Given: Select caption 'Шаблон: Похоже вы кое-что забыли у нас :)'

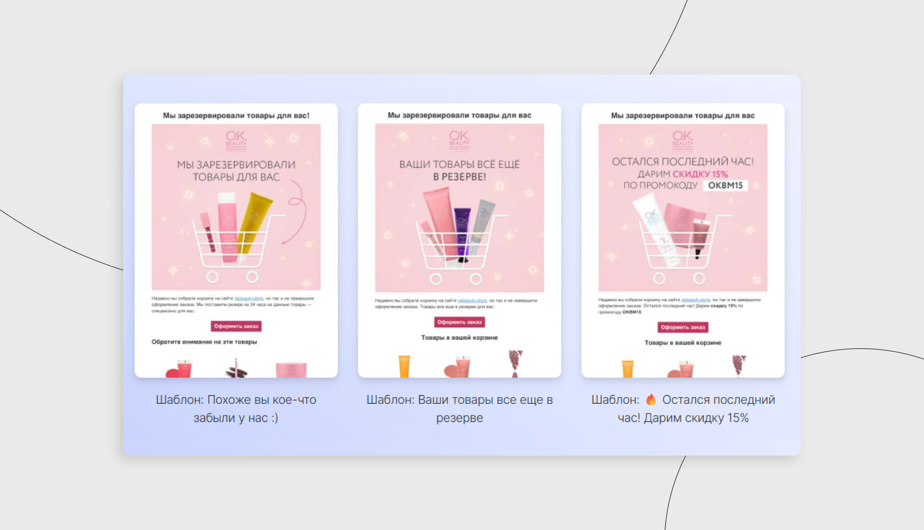Looking at the screenshot, I should coord(236,409).
